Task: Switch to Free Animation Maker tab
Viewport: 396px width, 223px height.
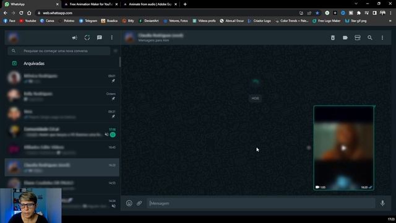Action: click(x=90, y=4)
